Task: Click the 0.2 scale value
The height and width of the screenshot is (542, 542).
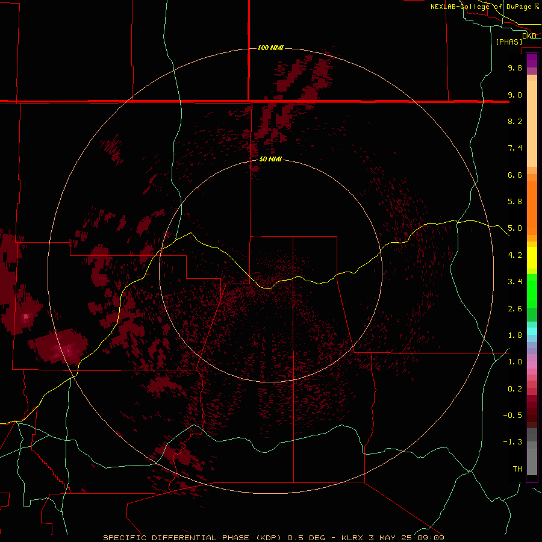Action: pos(515,389)
